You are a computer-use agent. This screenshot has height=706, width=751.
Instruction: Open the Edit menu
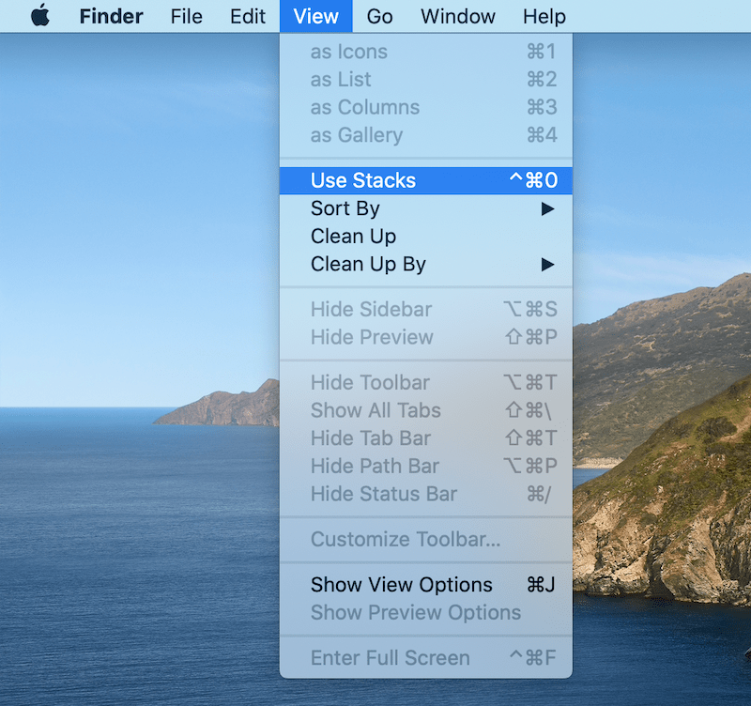click(x=248, y=16)
